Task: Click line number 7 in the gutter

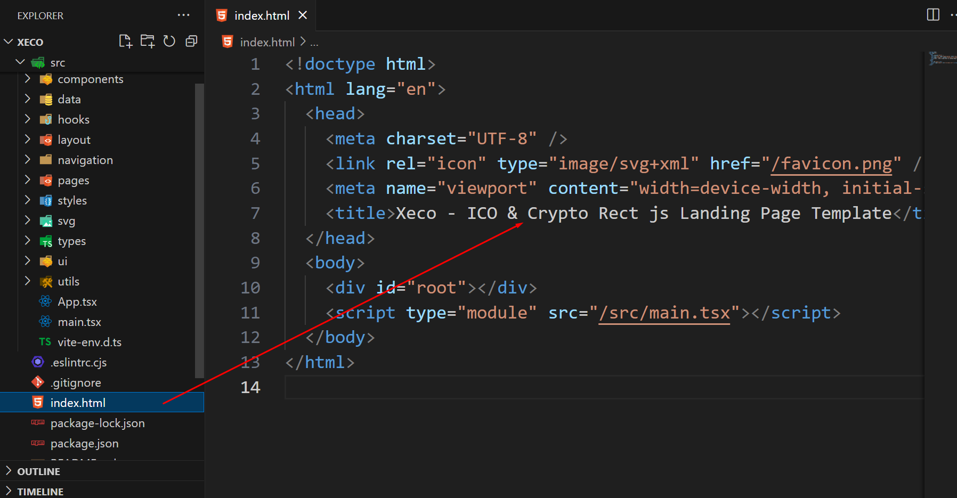Action: pyautogui.click(x=255, y=213)
